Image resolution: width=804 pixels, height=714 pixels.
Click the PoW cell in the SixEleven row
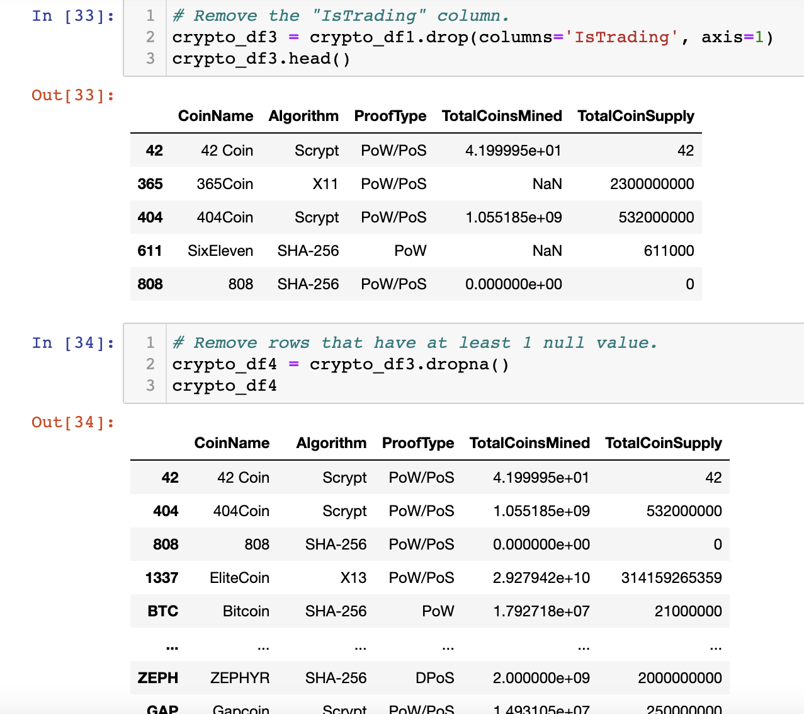pyautogui.click(x=410, y=251)
